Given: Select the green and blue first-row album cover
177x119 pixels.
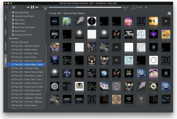Looking at the screenshot, I should click(x=67, y=21).
